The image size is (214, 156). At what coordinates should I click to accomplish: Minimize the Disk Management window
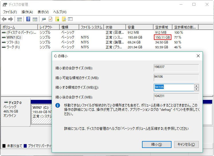181,4
